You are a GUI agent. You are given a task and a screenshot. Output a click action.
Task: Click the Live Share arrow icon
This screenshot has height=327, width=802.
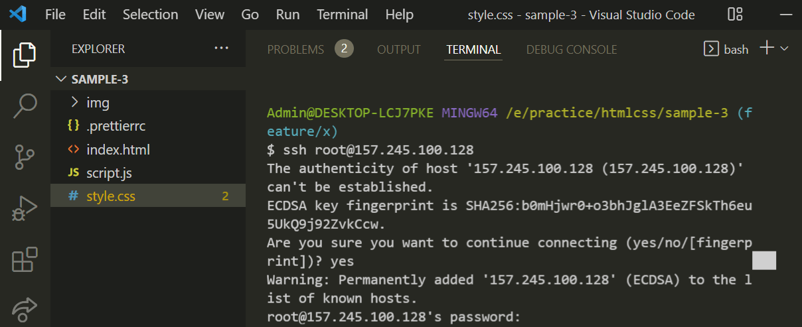coord(24,307)
